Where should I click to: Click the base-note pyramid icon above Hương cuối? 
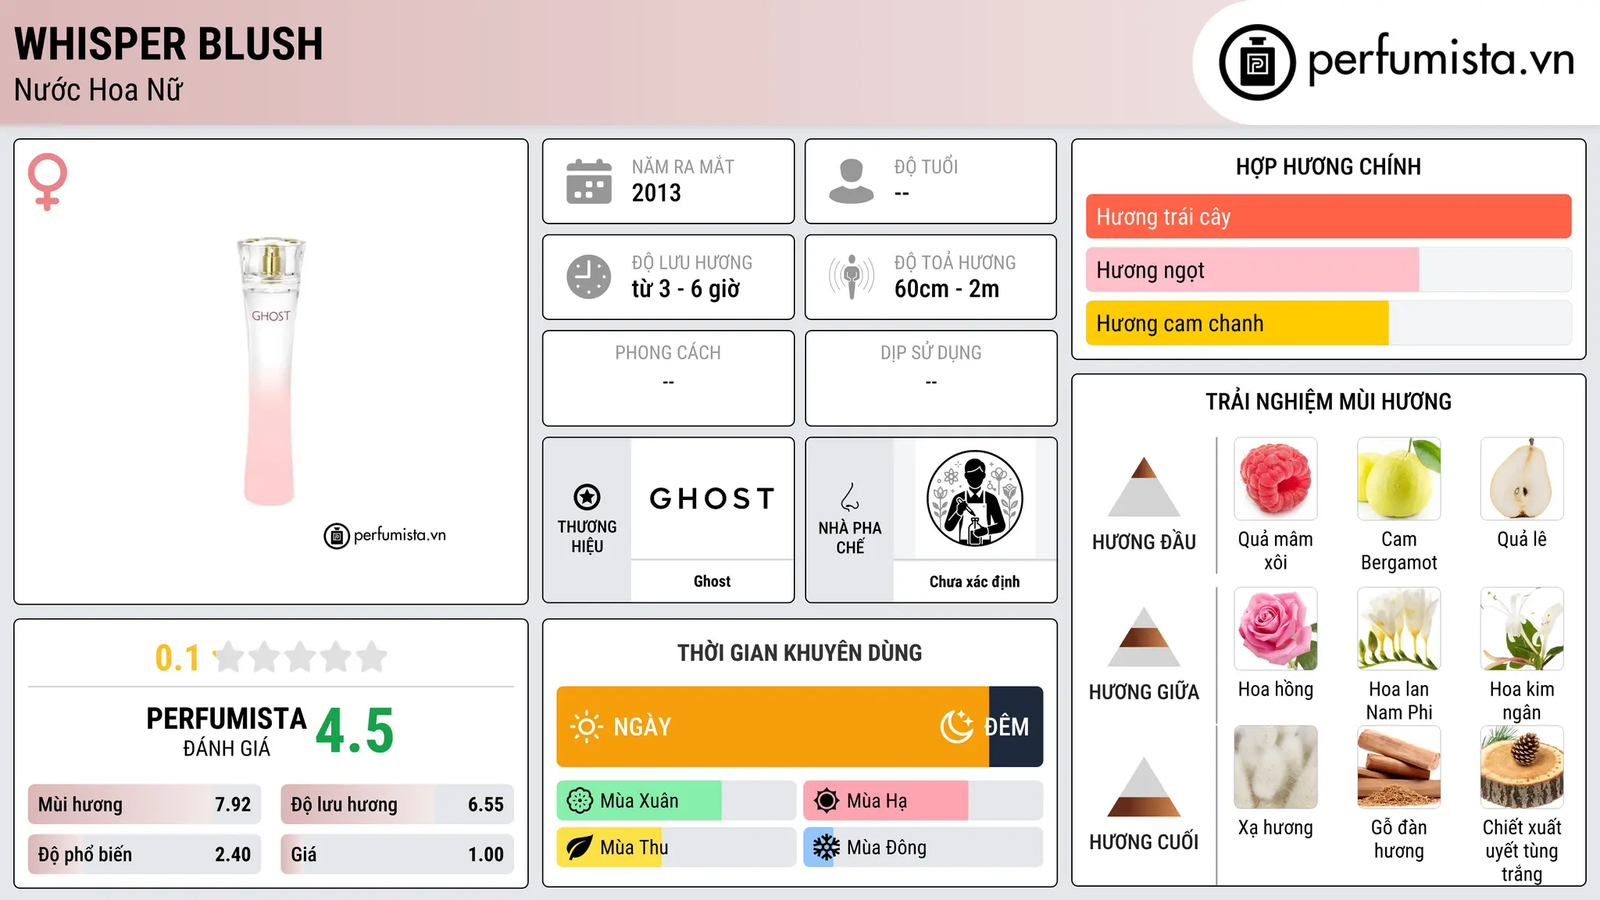1144,787
